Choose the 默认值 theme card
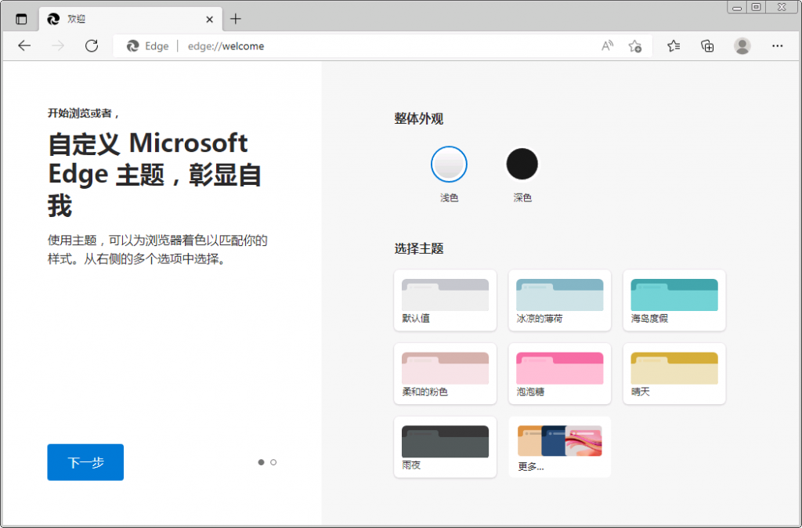The width and height of the screenshot is (802, 528). pos(445,300)
